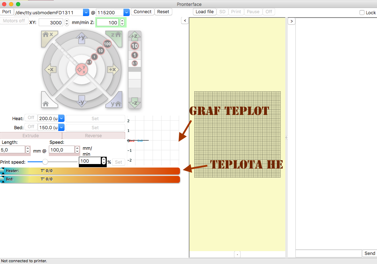
Task: Adjust the Print speed slider
Action: [x=45, y=162]
